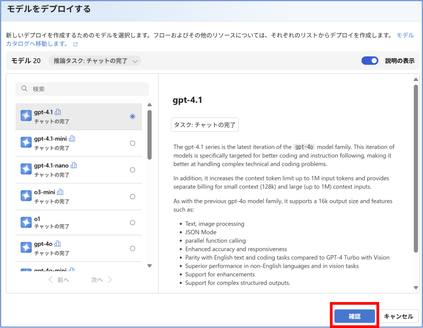Open benchmark chart icon beside gpt-4.1
Image resolution: width=423 pixels, height=328 pixels.
point(58,112)
